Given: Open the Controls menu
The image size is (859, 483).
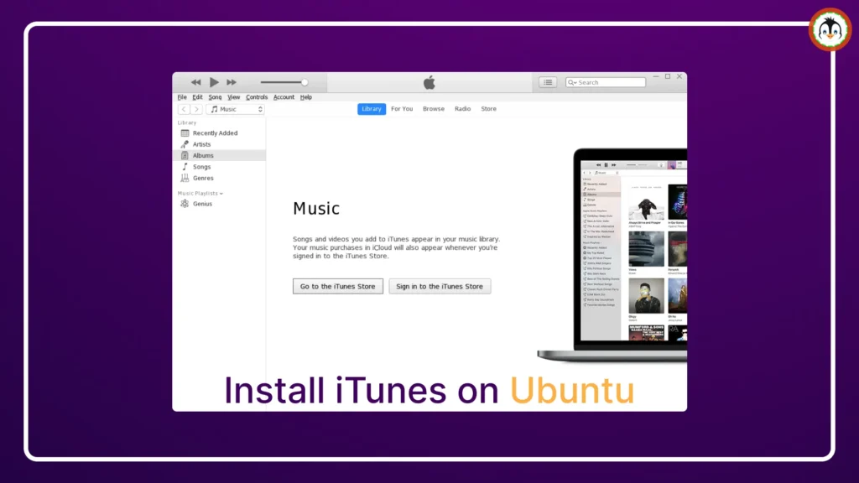Looking at the screenshot, I should click(257, 96).
